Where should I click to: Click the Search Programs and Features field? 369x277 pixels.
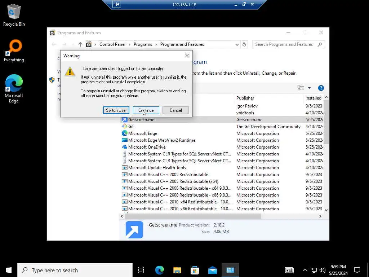(x=289, y=44)
